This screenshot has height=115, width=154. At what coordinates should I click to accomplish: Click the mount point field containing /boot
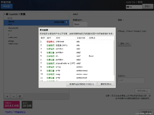tap(80, 24)
